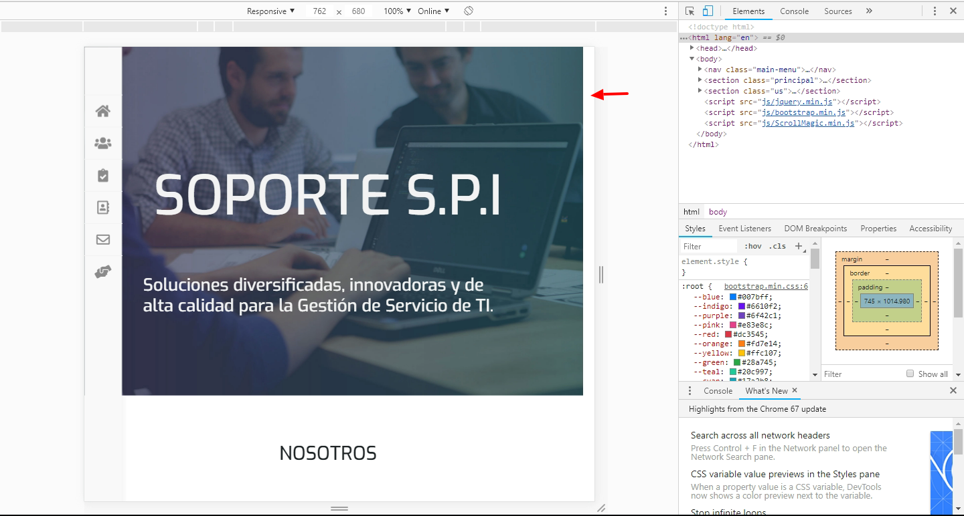The height and width of the screenshot is (516, 964).
Task: Click the box model content size 745 × 1014.980
Action: point(887,301)
